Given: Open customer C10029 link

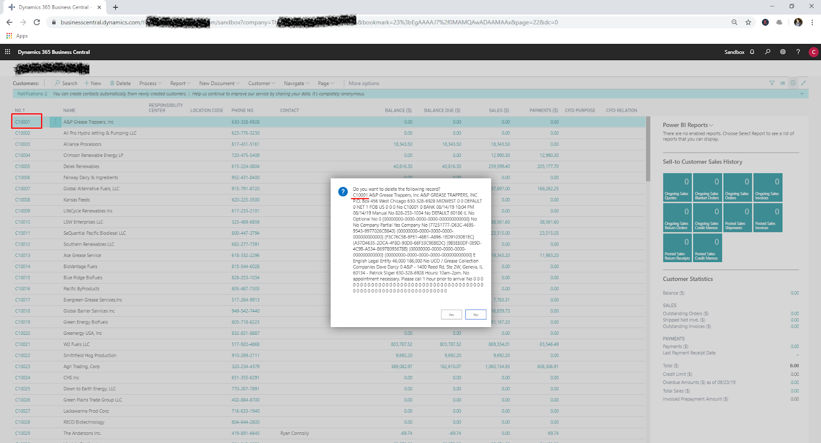Looking at the screenshot, I should point(23,433).
